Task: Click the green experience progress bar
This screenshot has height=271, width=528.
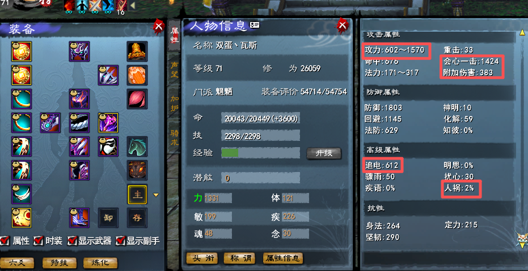Action: click(230, 153)
